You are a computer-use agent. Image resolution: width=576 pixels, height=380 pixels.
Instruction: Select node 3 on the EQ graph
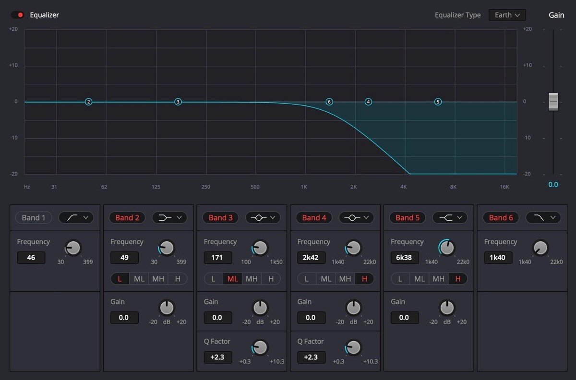(x=178, y=102)
